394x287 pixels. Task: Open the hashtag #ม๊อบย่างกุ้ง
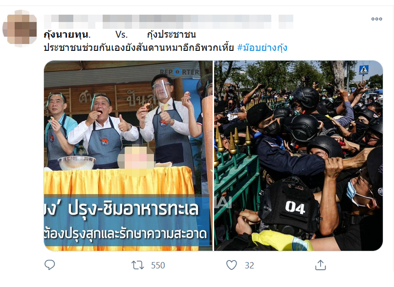pos(262,47)
